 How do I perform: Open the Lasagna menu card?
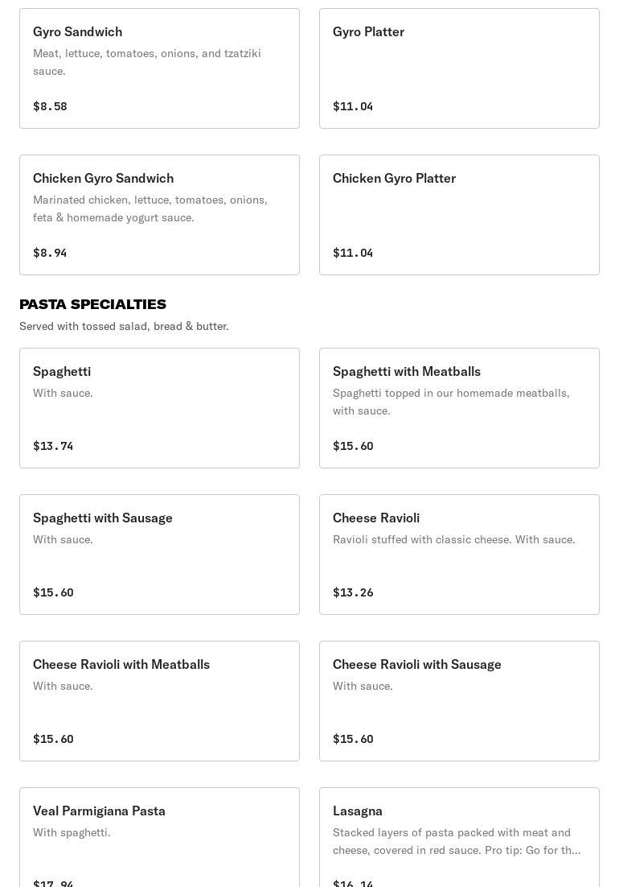pyautogui.click(x=459, y=837)
